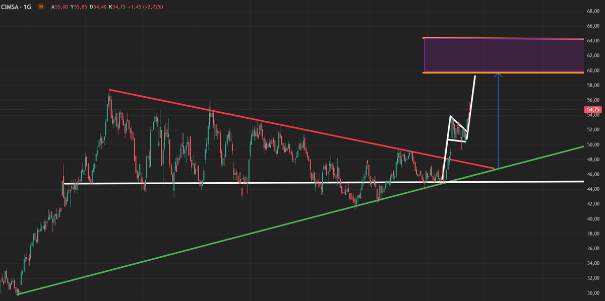605x301 pixels.
Task: Click the 38,00 price axis label
Action: (x=592, y=234)
